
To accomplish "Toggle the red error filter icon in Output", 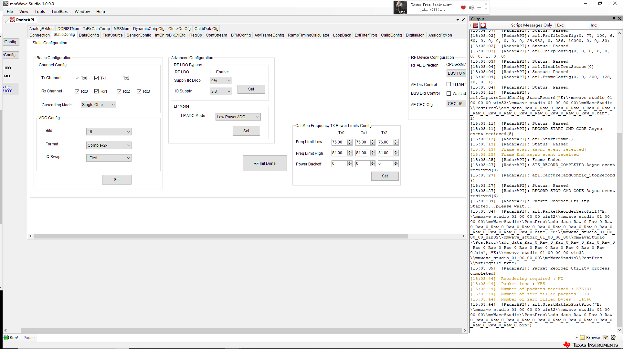I will 483,25.
